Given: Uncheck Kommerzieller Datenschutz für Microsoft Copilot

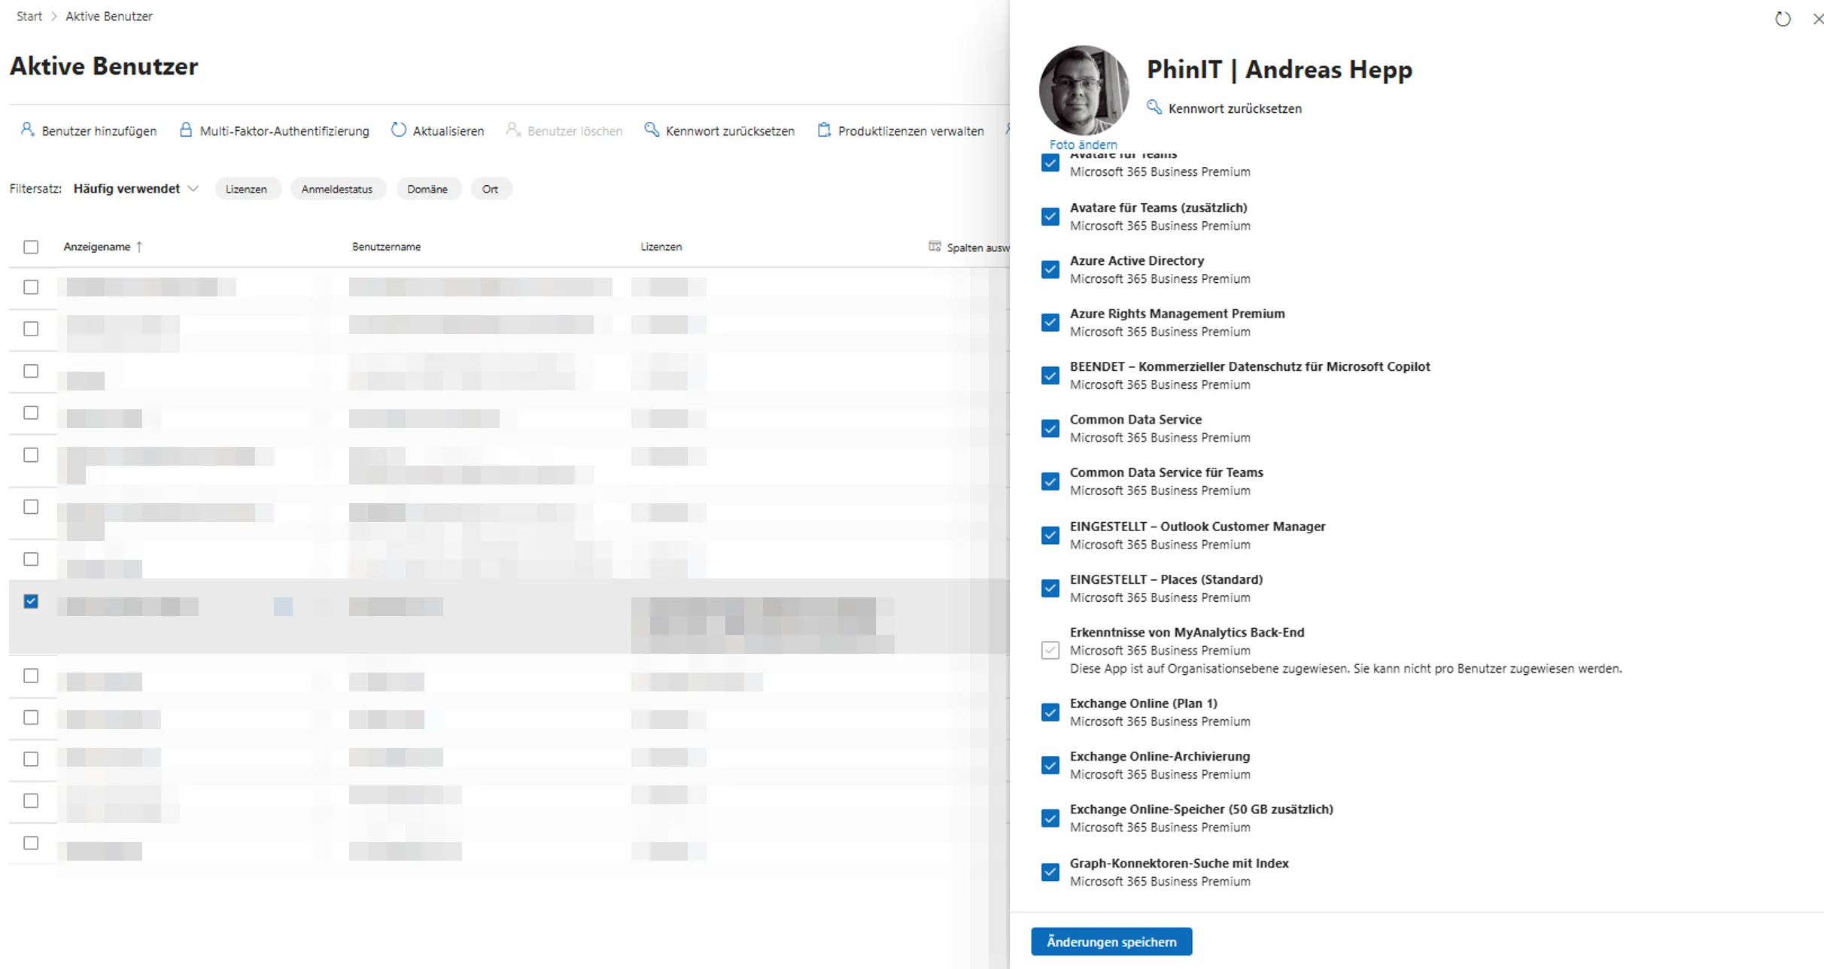Looking at the screenshot, I should (1050, 375).
